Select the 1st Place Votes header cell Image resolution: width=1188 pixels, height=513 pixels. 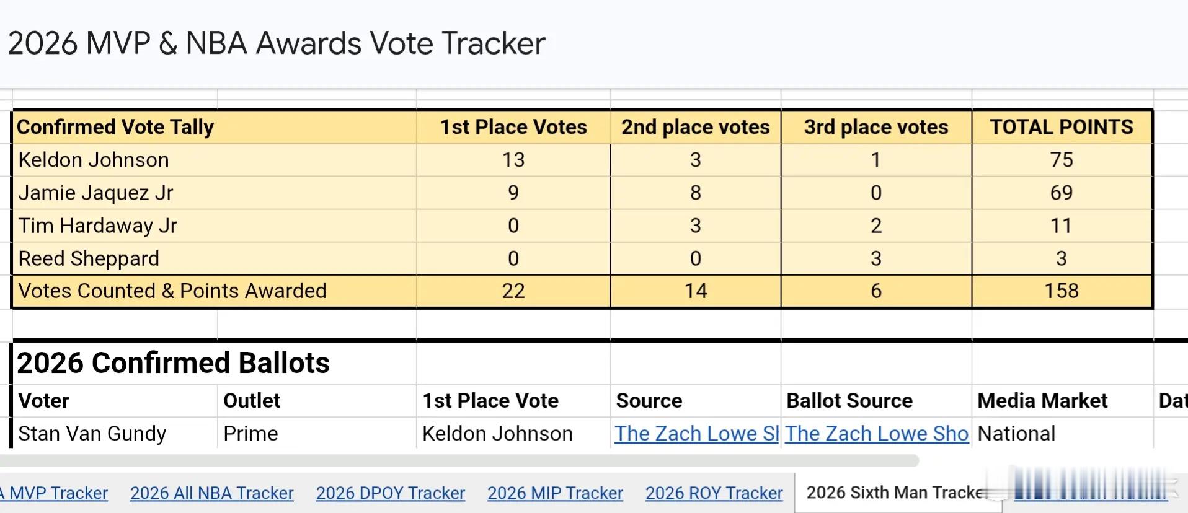513,127
